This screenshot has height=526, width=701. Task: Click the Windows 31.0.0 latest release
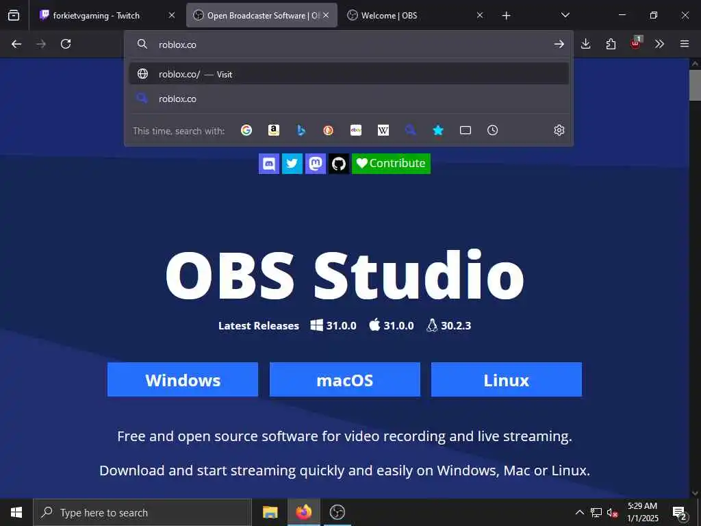(x=333, y=325)
